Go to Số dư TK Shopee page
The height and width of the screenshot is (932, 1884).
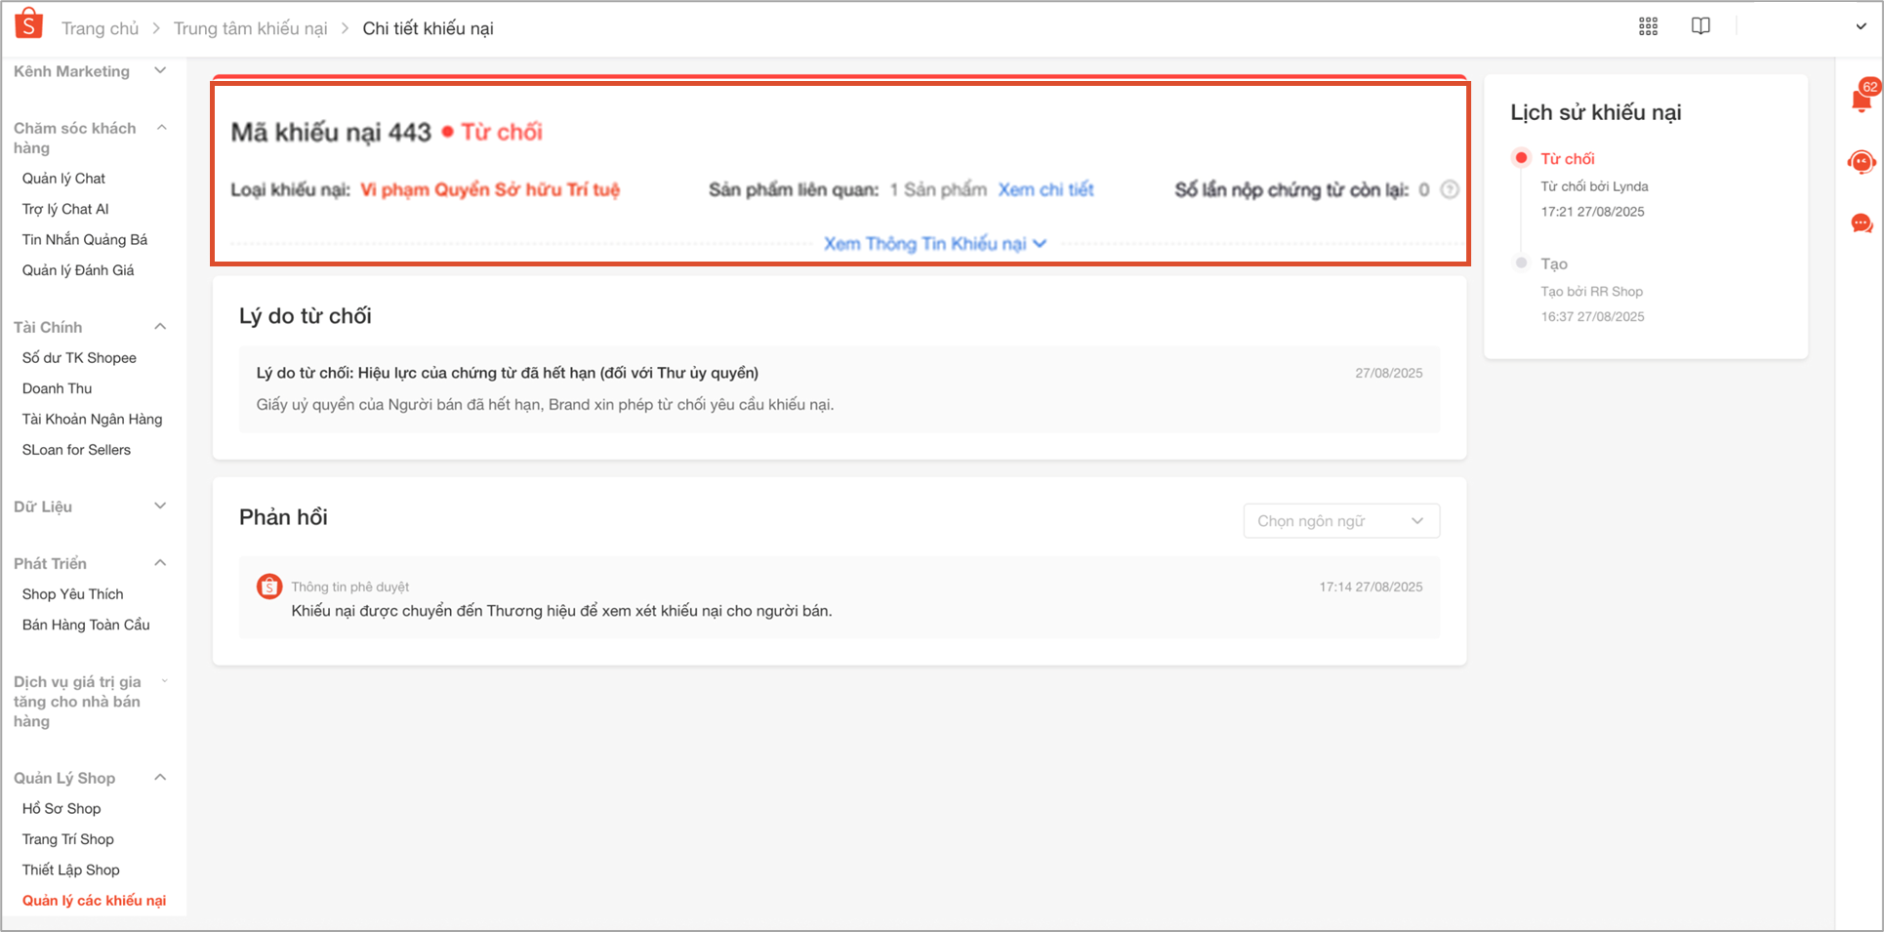(x=79, y=358)
